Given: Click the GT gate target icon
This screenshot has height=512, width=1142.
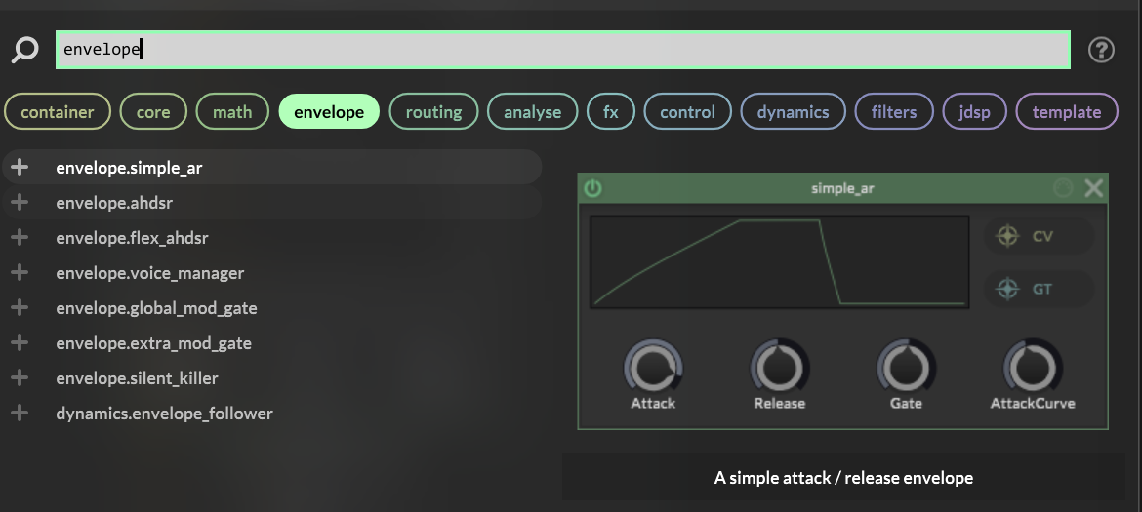Looking at the screenshot, I should click(1006, 289).
